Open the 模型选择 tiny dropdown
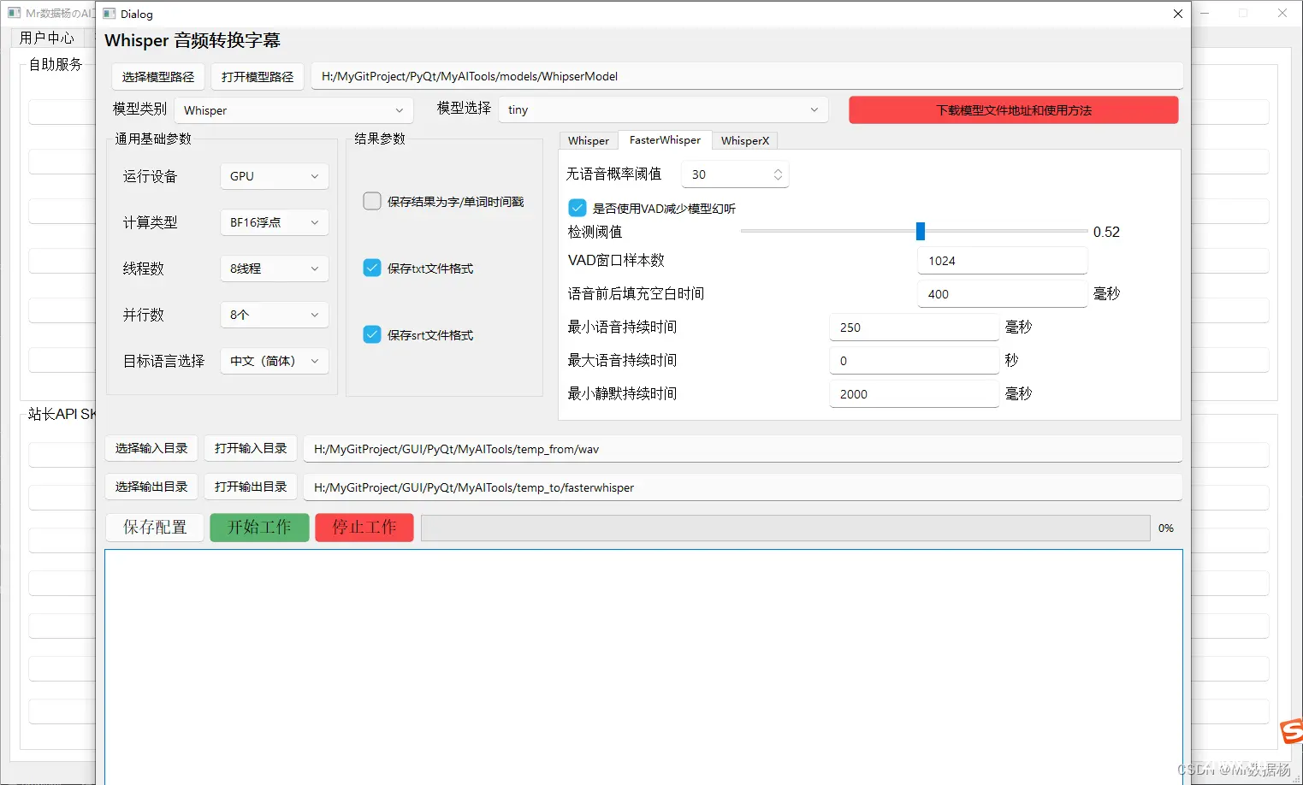Image resolution: width=1303 pixels, height=785 pixels. [x=663, y=109]
